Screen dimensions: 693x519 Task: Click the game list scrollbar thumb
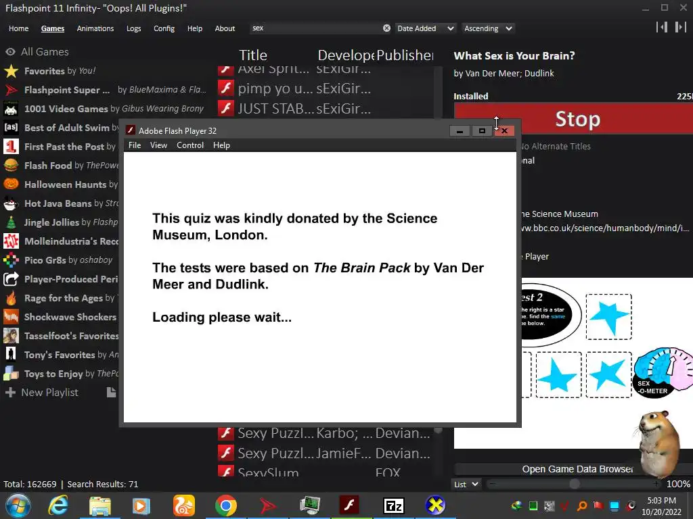coord(438,430)
